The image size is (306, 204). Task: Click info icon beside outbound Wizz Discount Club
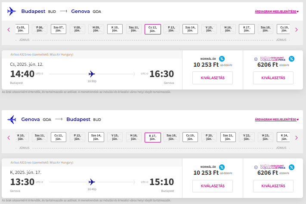[x=256, y=59]
